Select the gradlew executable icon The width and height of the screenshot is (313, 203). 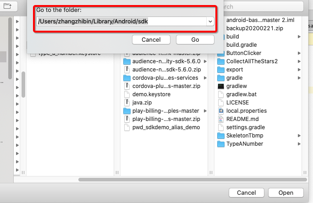click(221, 86)
